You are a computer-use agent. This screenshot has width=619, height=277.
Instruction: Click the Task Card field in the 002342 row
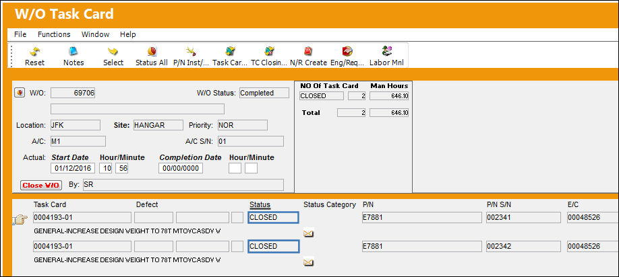82,246
